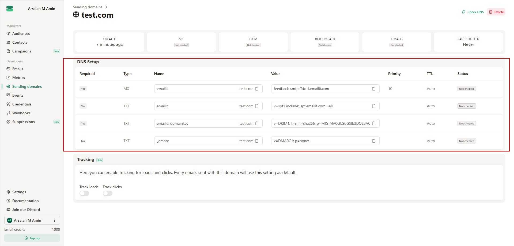Copy the SPF record value
The height and width of the screenshot is (246, 514).
pos(374,106)
